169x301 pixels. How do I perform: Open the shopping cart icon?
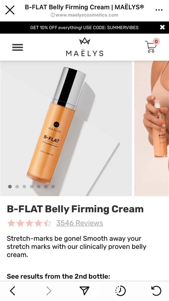coord(152,46)
